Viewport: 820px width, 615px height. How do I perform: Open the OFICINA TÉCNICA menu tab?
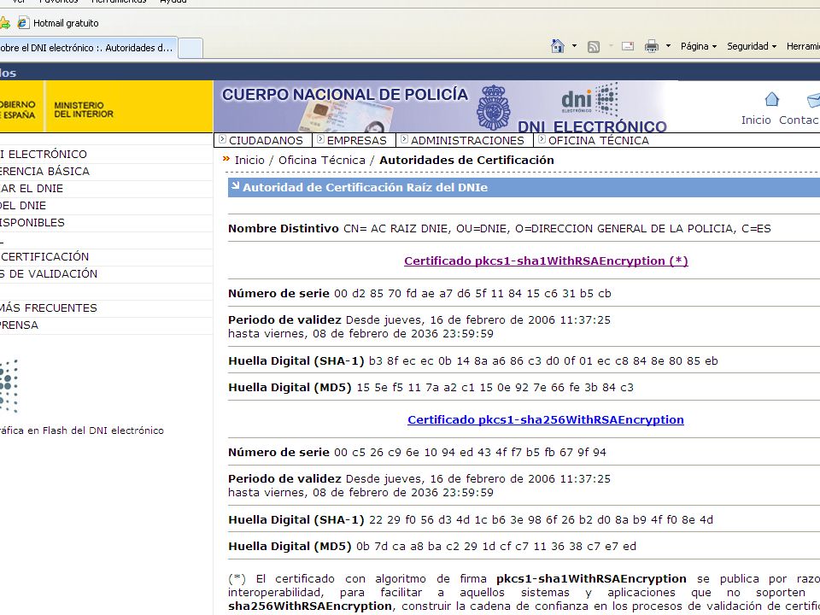[598, 140]
